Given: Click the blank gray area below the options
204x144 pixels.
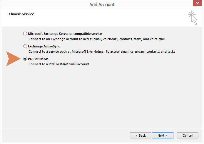Looking at the screenshot, I should (102, 97).
